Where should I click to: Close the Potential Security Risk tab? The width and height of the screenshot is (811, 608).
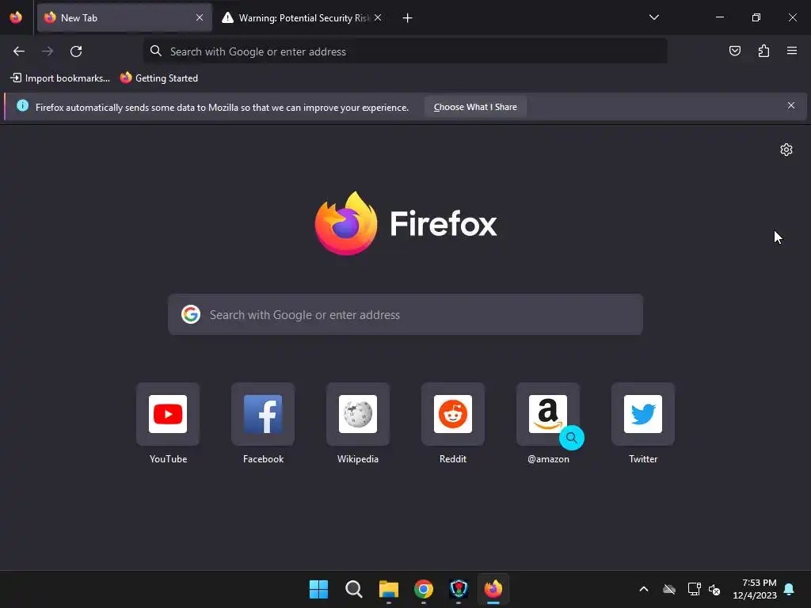(378, 17)
